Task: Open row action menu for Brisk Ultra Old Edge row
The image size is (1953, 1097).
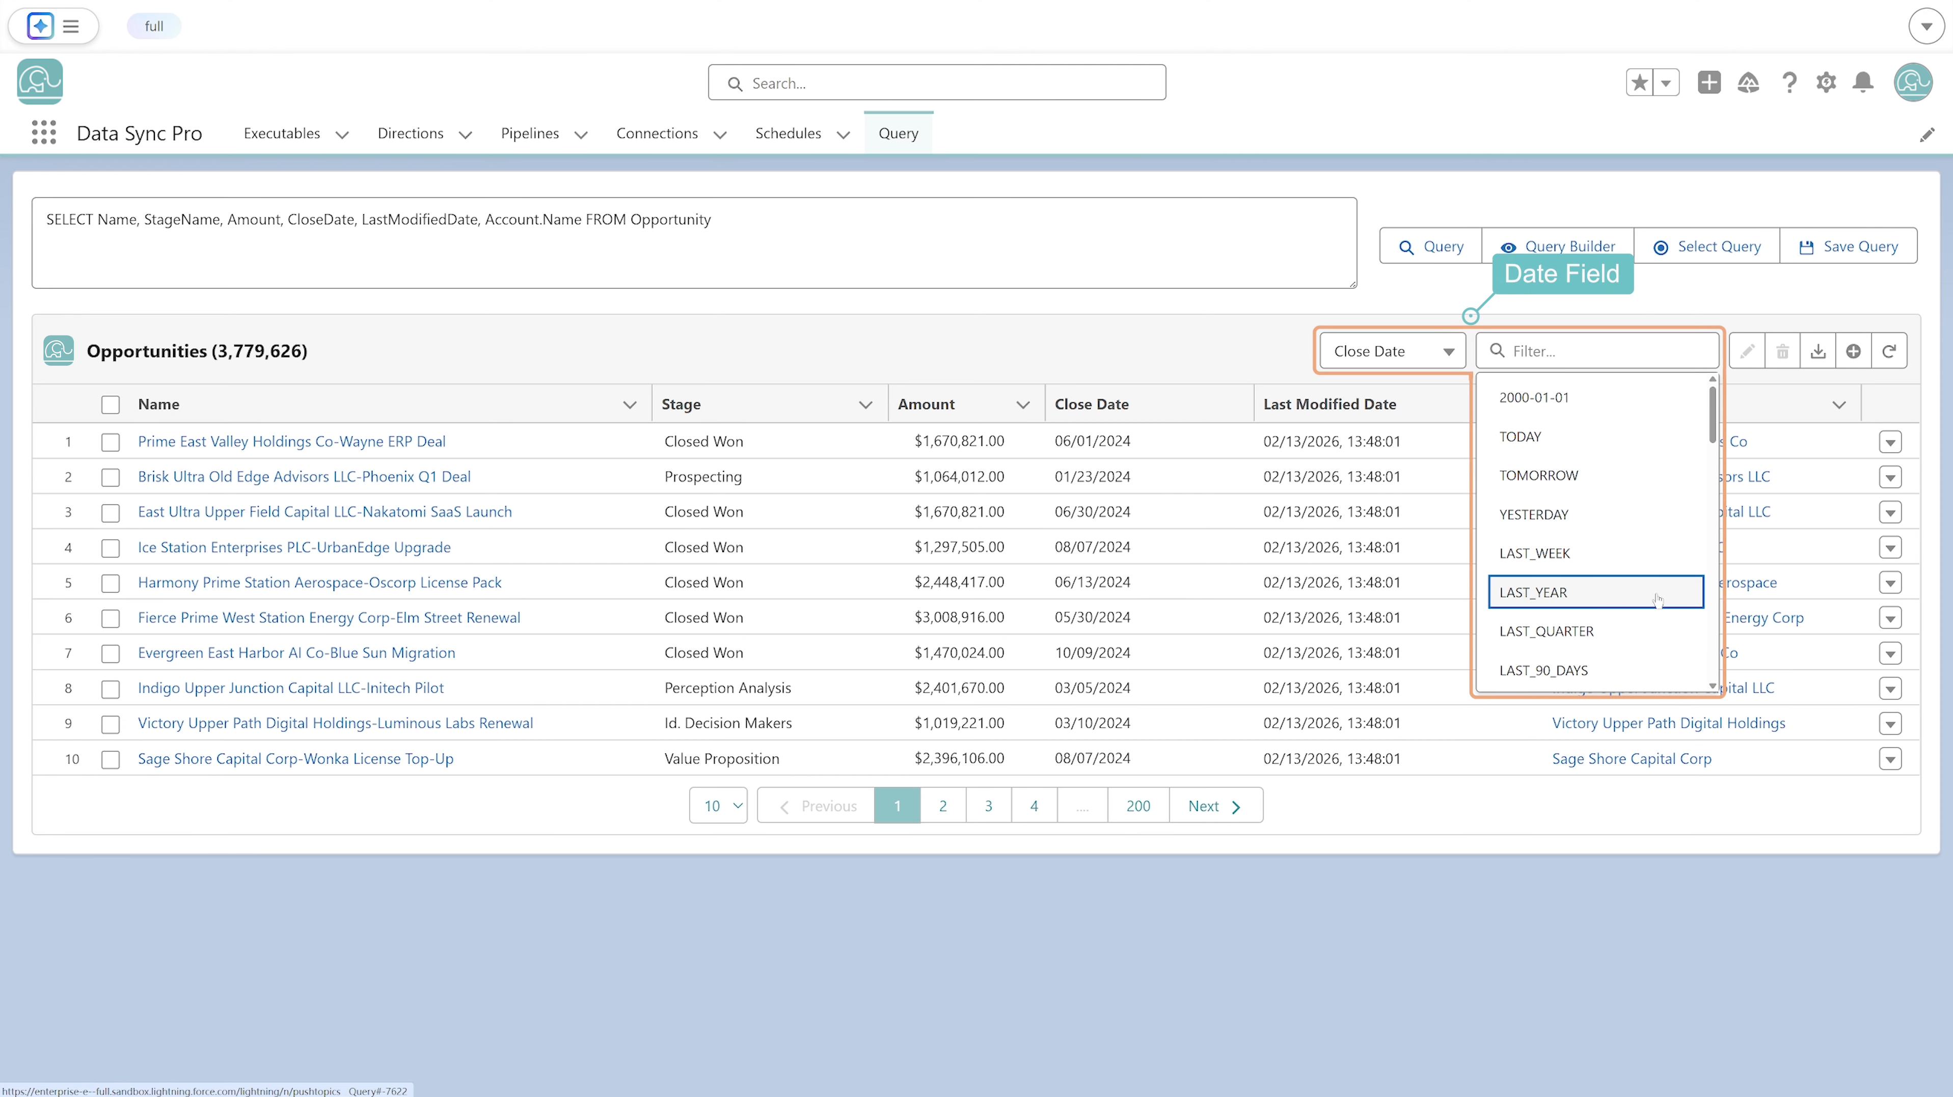Action: pyautogui.click(x=1890, y=477)
